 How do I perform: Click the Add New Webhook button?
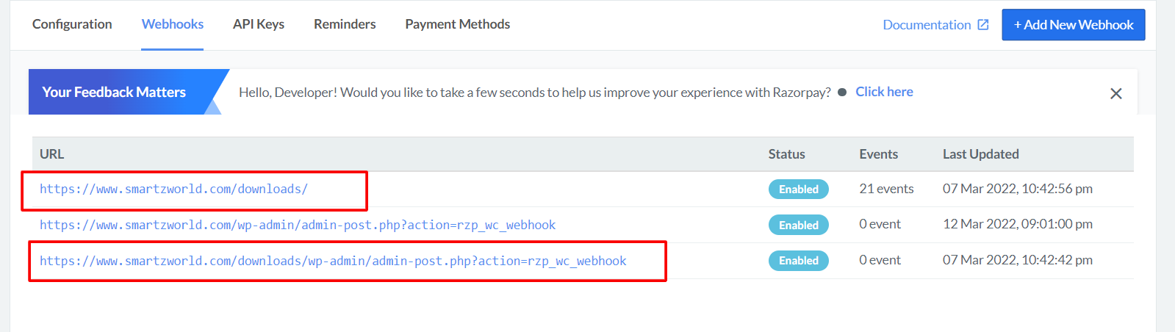(x=1074, y=25)
